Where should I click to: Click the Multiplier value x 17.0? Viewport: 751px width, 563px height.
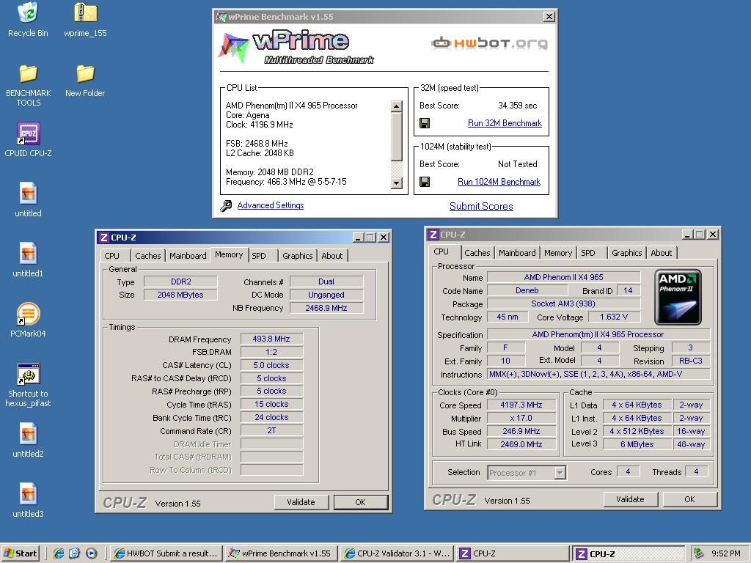coord(521,418)
